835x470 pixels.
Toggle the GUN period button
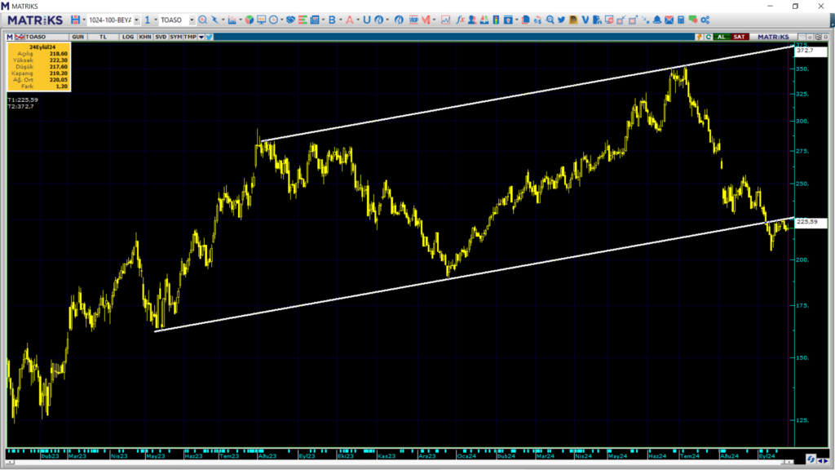(77, 37)
